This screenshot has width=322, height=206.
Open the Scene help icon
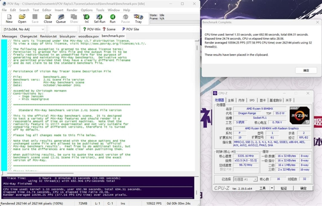pyautogui.click(x=109, y=29)
